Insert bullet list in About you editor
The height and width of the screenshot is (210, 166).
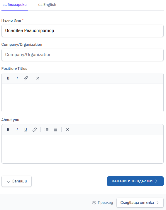tap(46, 130)
